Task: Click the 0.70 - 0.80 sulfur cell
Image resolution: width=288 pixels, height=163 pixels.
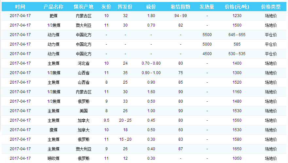Action: pyautogui.click(x=151, y=63)
